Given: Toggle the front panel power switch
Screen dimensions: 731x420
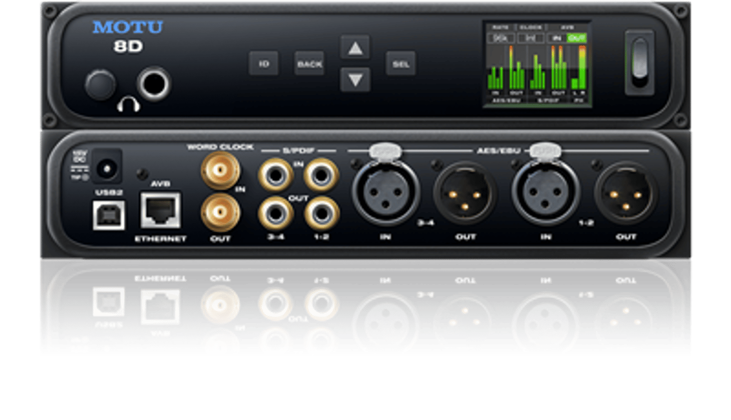Looking at the screenshot, I should pyautogui.click(x=639, y=62).
